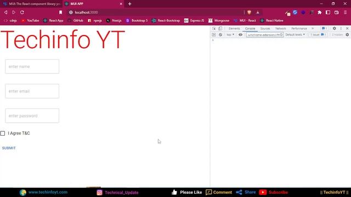
Task: Open the npmjs bookmark
Action: point(95,21)
